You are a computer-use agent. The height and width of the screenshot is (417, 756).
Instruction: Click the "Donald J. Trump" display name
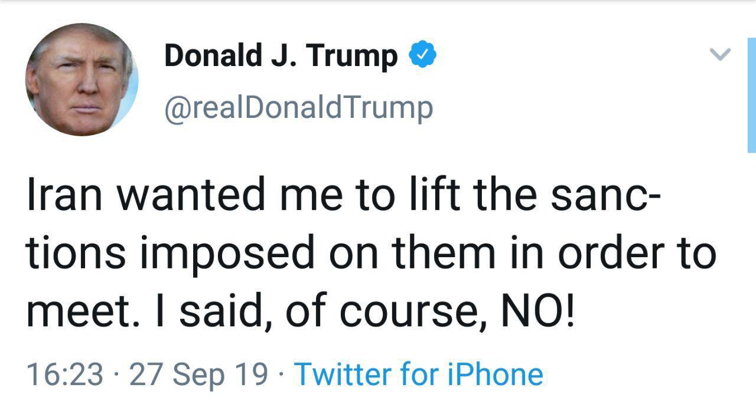(281, 56)
